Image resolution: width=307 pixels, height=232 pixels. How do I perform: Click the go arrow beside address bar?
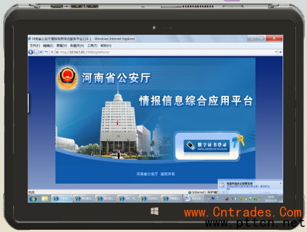point(280,52)
